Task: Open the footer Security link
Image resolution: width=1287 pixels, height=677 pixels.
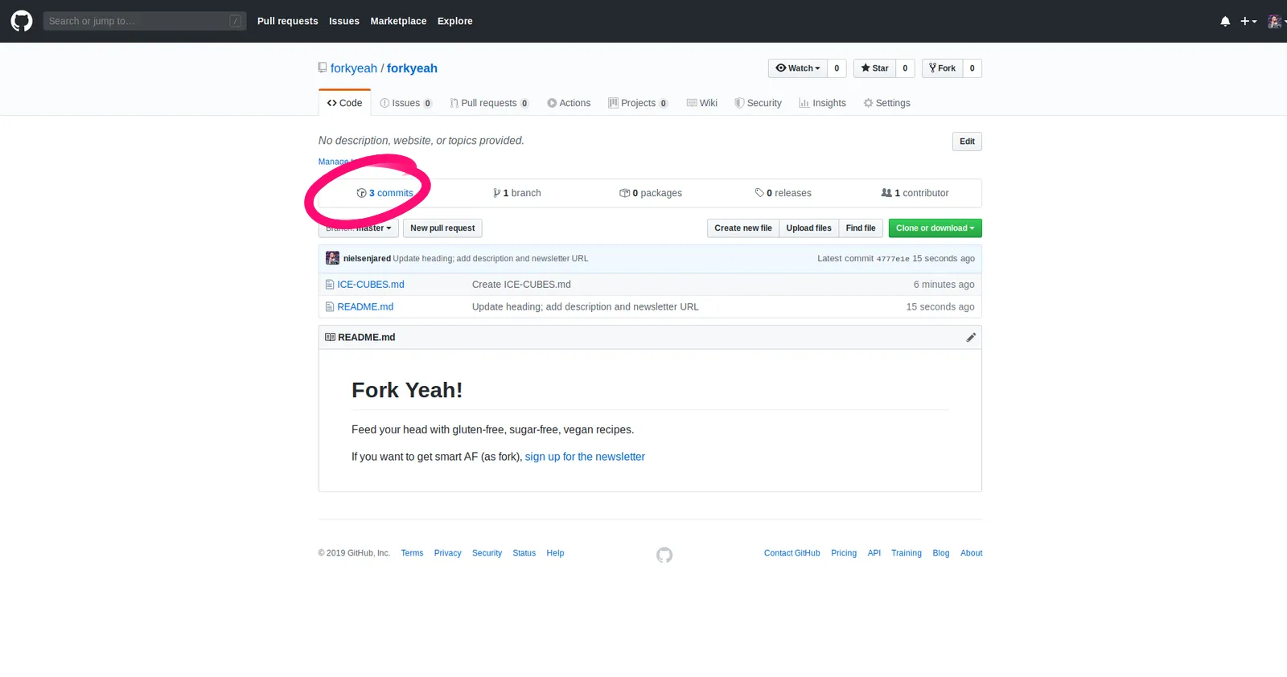Action: point(487,553)
